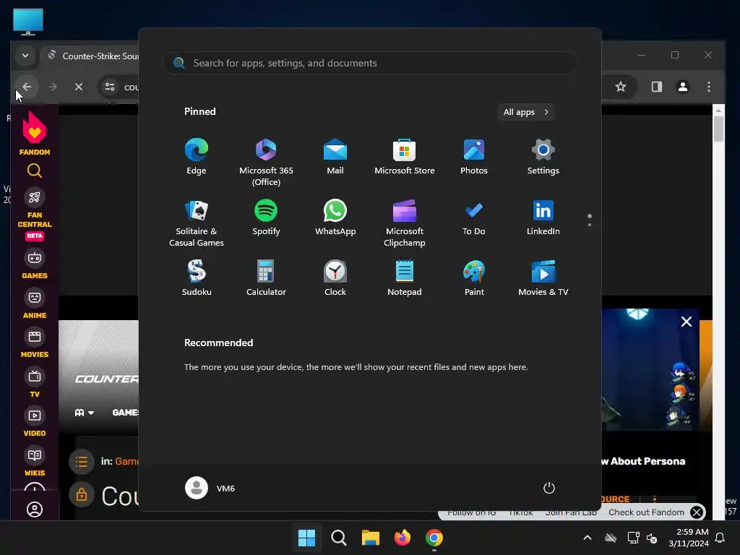Open Anime section in Fandom sidebar
Screen dimensions: 740x555
tap(35, 304)
